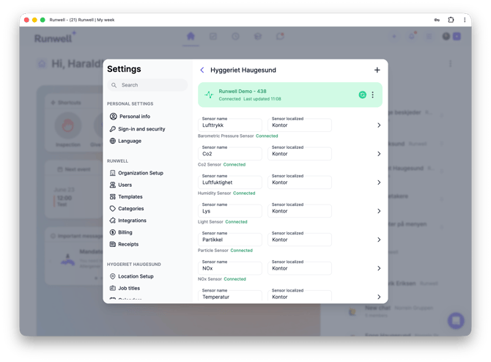491x362 pixels.
Task: Open the browser three-dot menu in title bar
Action: pos(465,20)
